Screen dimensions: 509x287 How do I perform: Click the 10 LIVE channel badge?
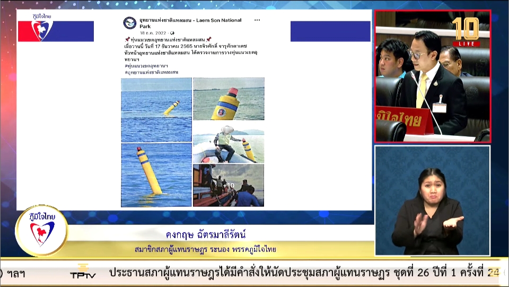pyautogui.click(x=466, y=32)
